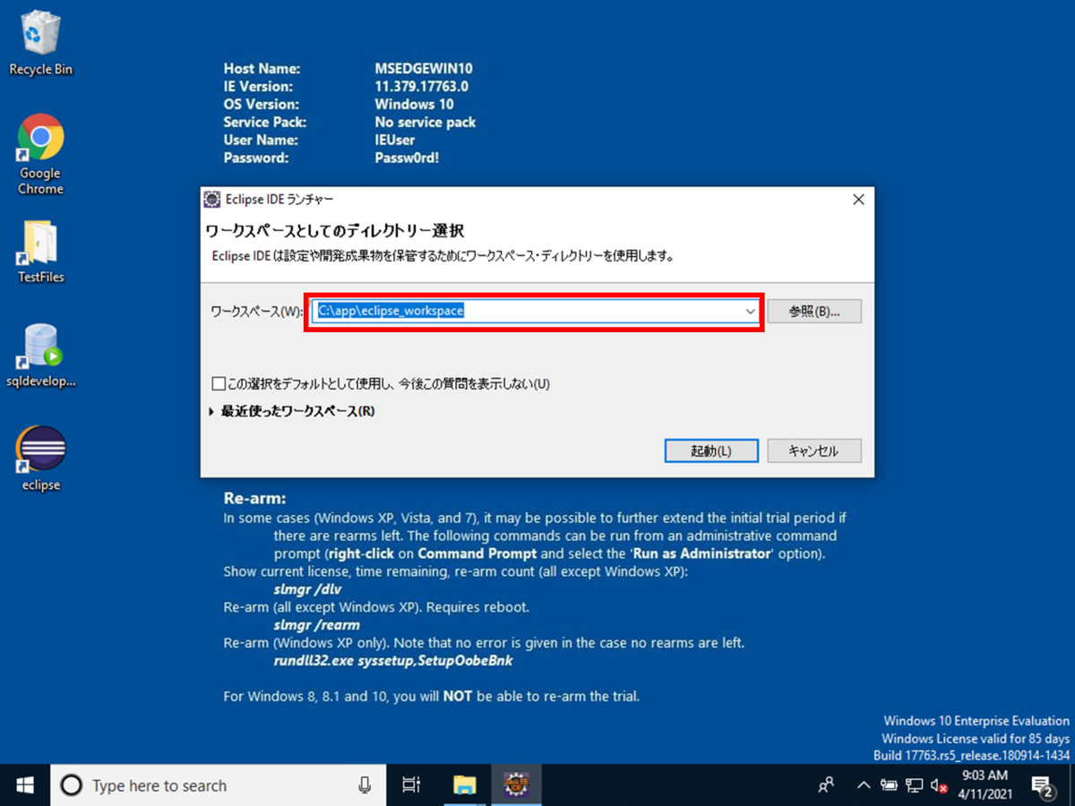
Task: Click the キャンセル button
Action: click(x=813, y=450)
